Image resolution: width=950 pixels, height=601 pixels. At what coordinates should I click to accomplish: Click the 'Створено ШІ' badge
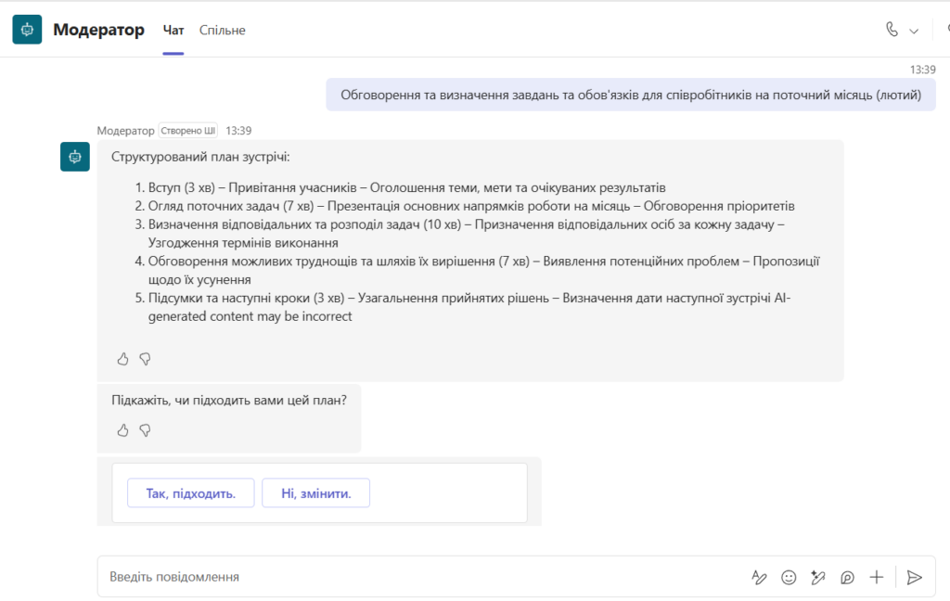coord(187,130)
